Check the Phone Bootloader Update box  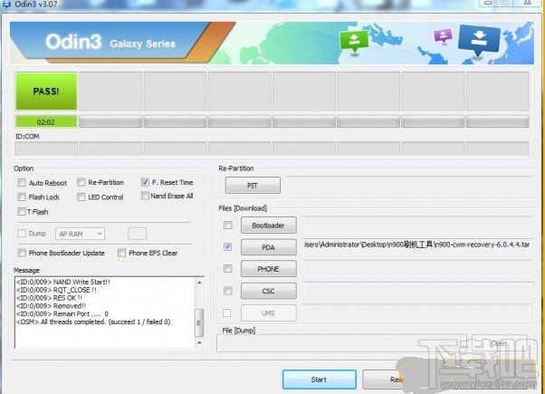22,253
